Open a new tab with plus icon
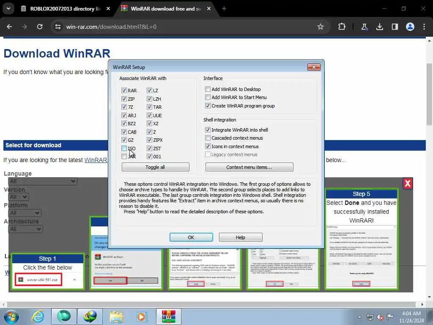The width and height of the screenshot is (433, 325). [x=224, y=8]
